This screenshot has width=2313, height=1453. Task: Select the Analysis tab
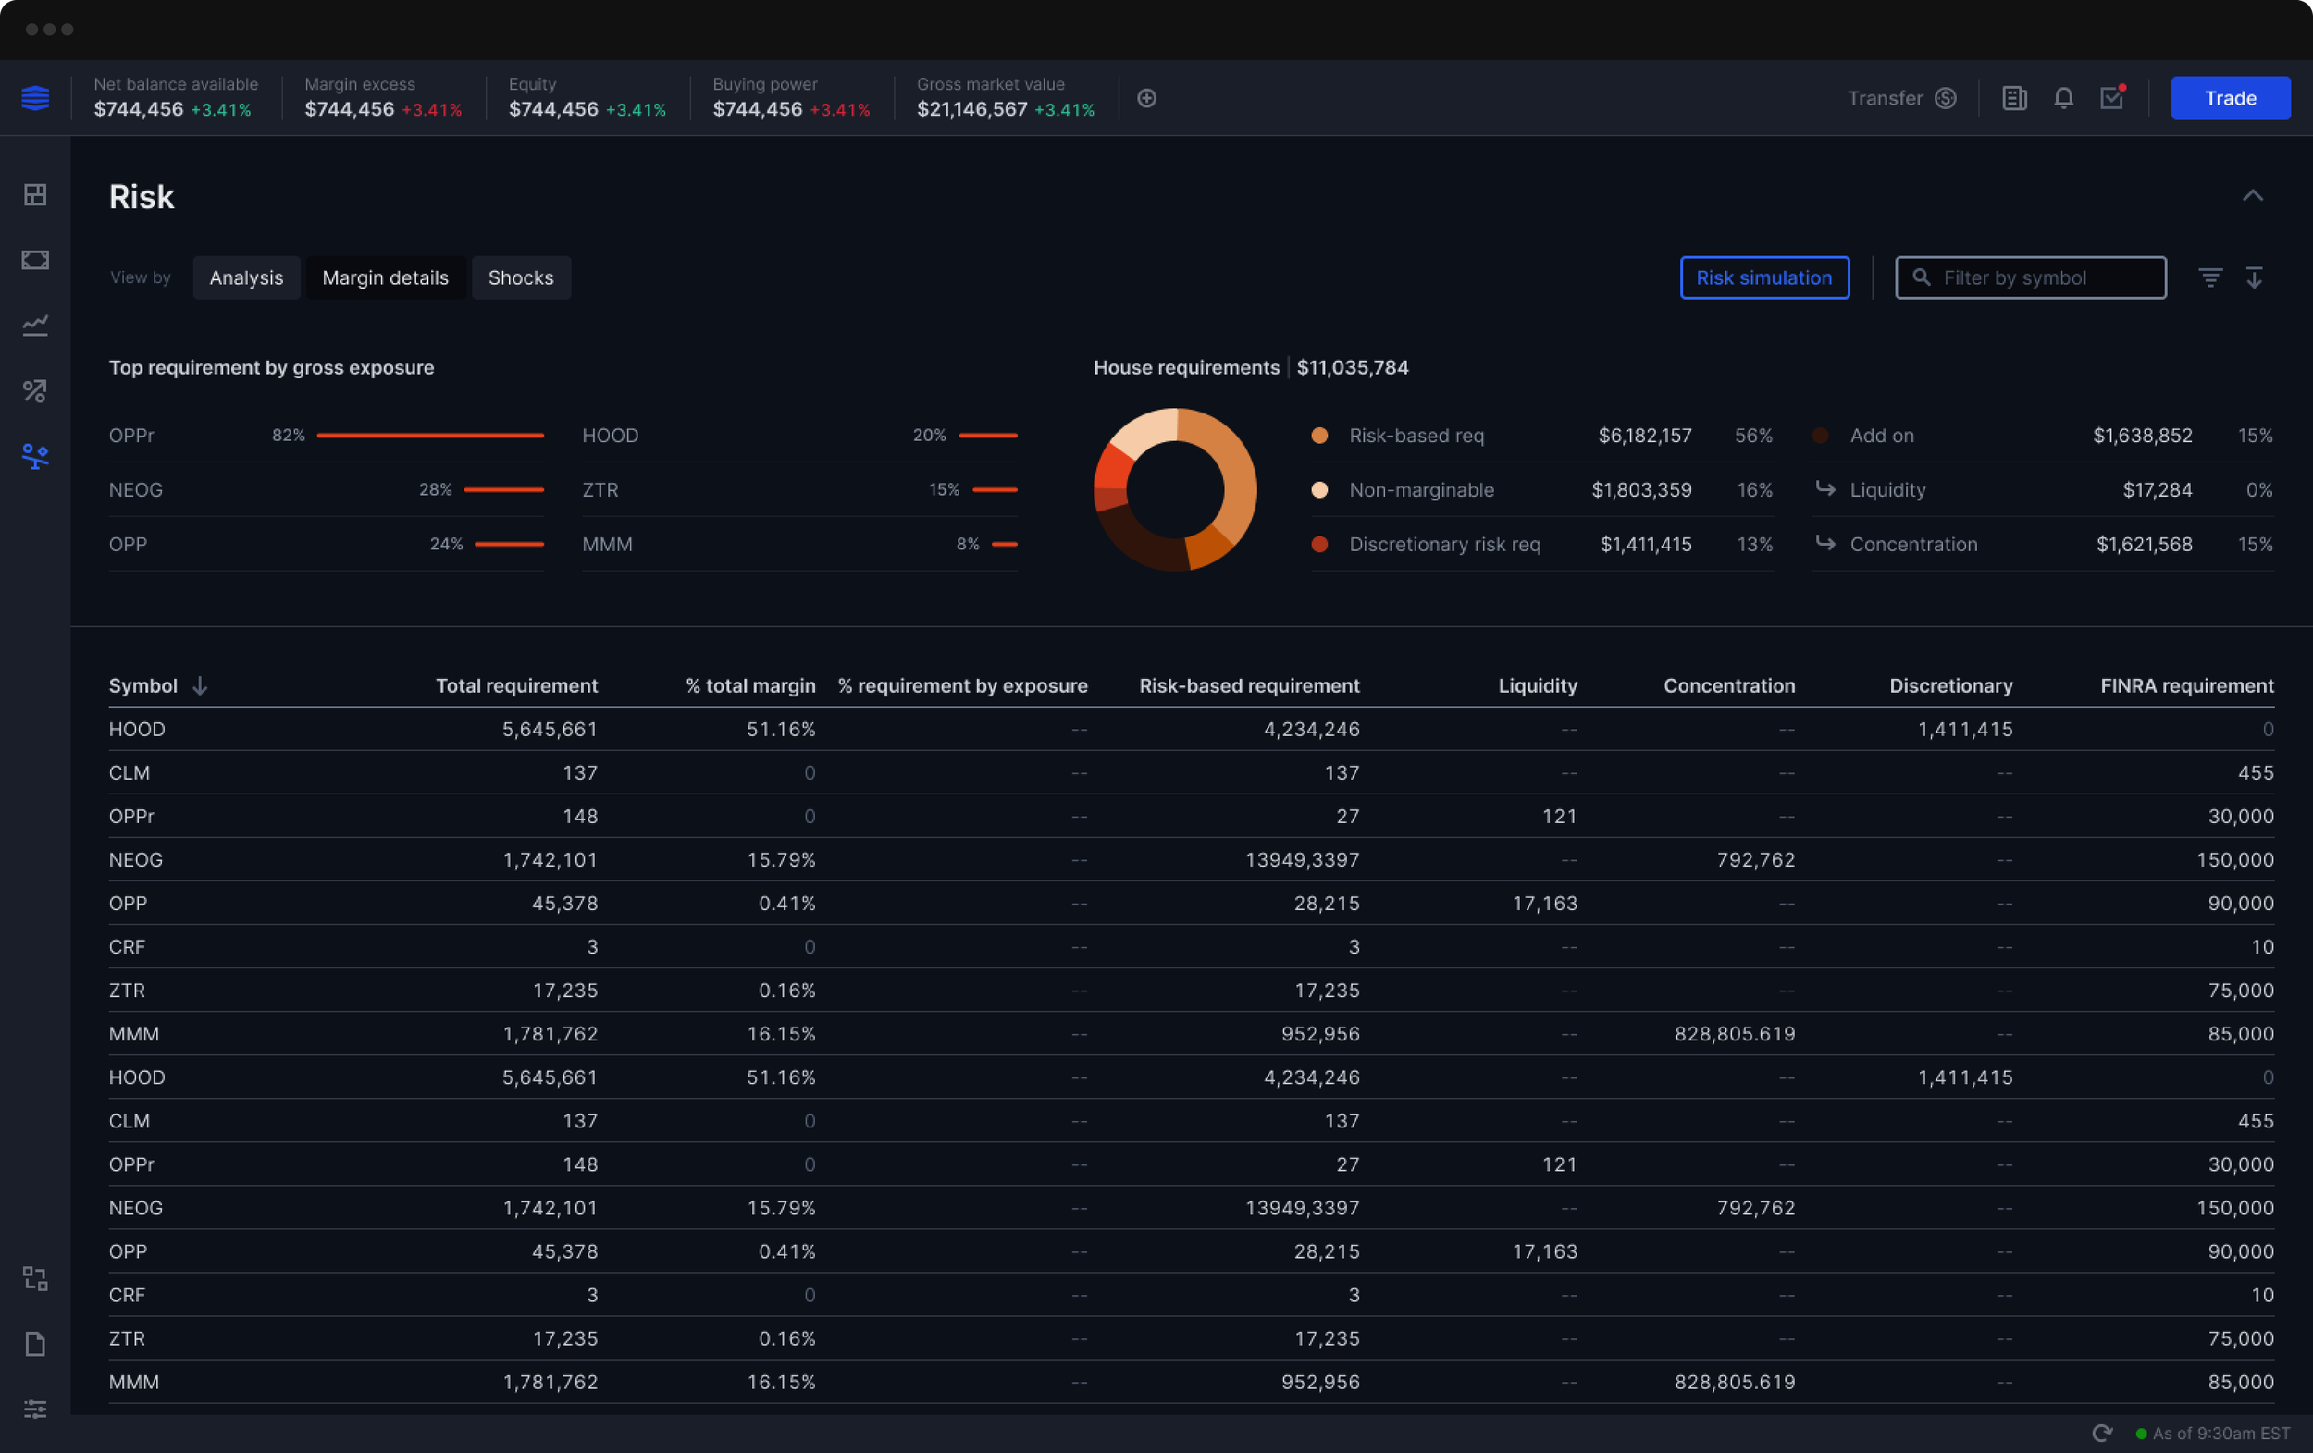pos(246,277)
